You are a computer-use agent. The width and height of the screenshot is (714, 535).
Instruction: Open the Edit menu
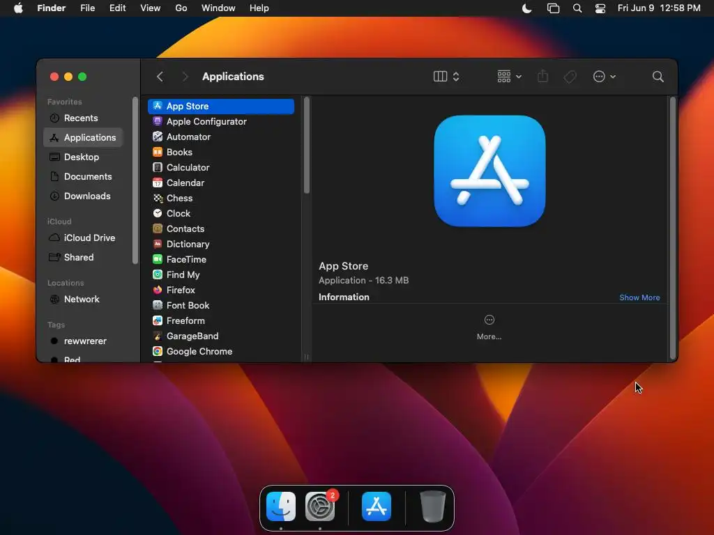(x=117, y=8)
